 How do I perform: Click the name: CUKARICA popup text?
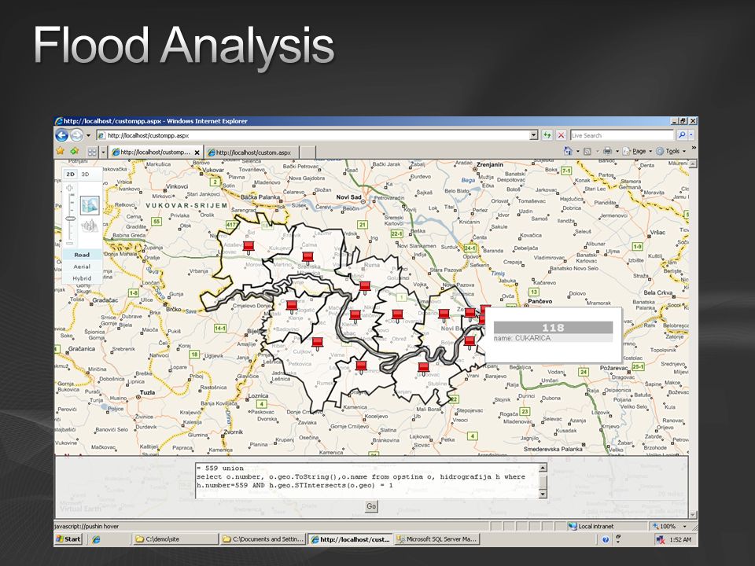point(522,338)
